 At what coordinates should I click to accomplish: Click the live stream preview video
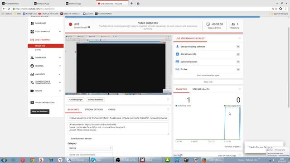point(118,65)
